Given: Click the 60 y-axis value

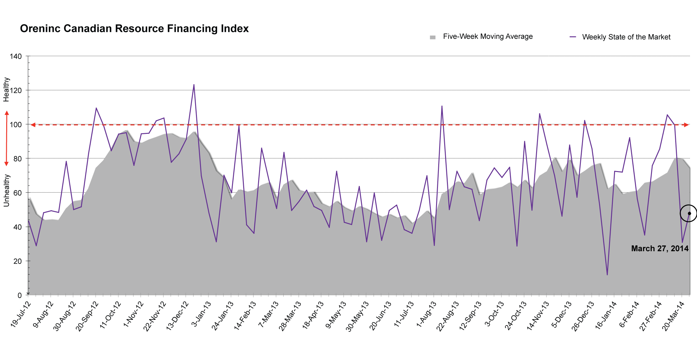Looking at the screenshot, I should pos(17,193).
